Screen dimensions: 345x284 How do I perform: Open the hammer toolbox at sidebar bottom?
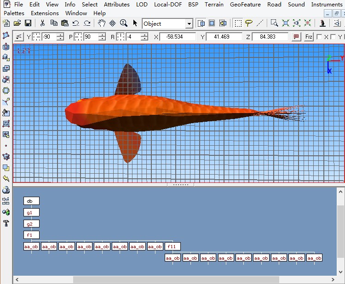tap(6, 223)
